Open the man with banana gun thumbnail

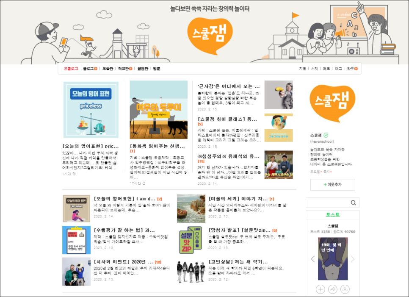tap(279, 95)
